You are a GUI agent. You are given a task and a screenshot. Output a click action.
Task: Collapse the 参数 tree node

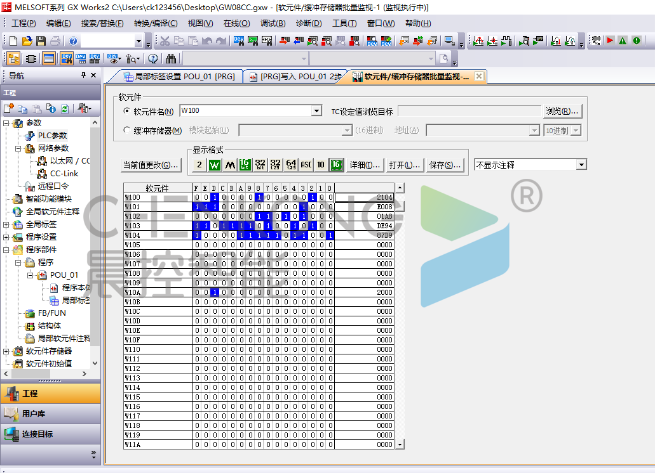(6, 123)
